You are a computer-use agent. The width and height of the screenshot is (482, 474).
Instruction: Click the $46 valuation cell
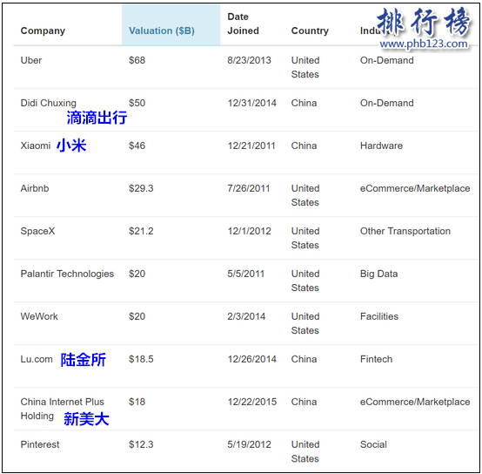(137, 146)
